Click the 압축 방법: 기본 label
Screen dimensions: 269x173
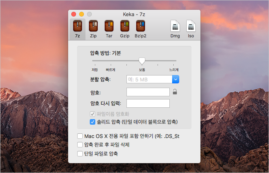pos(106,53)
